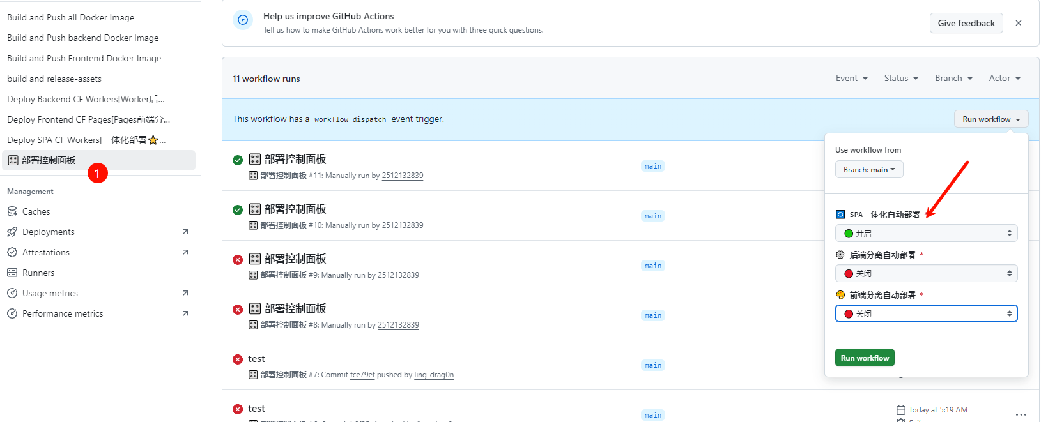Image resolution: width=1048 pixels, height=422 pixels.
Task: Click the Attestations badge icon
Action: pos(12,252)
